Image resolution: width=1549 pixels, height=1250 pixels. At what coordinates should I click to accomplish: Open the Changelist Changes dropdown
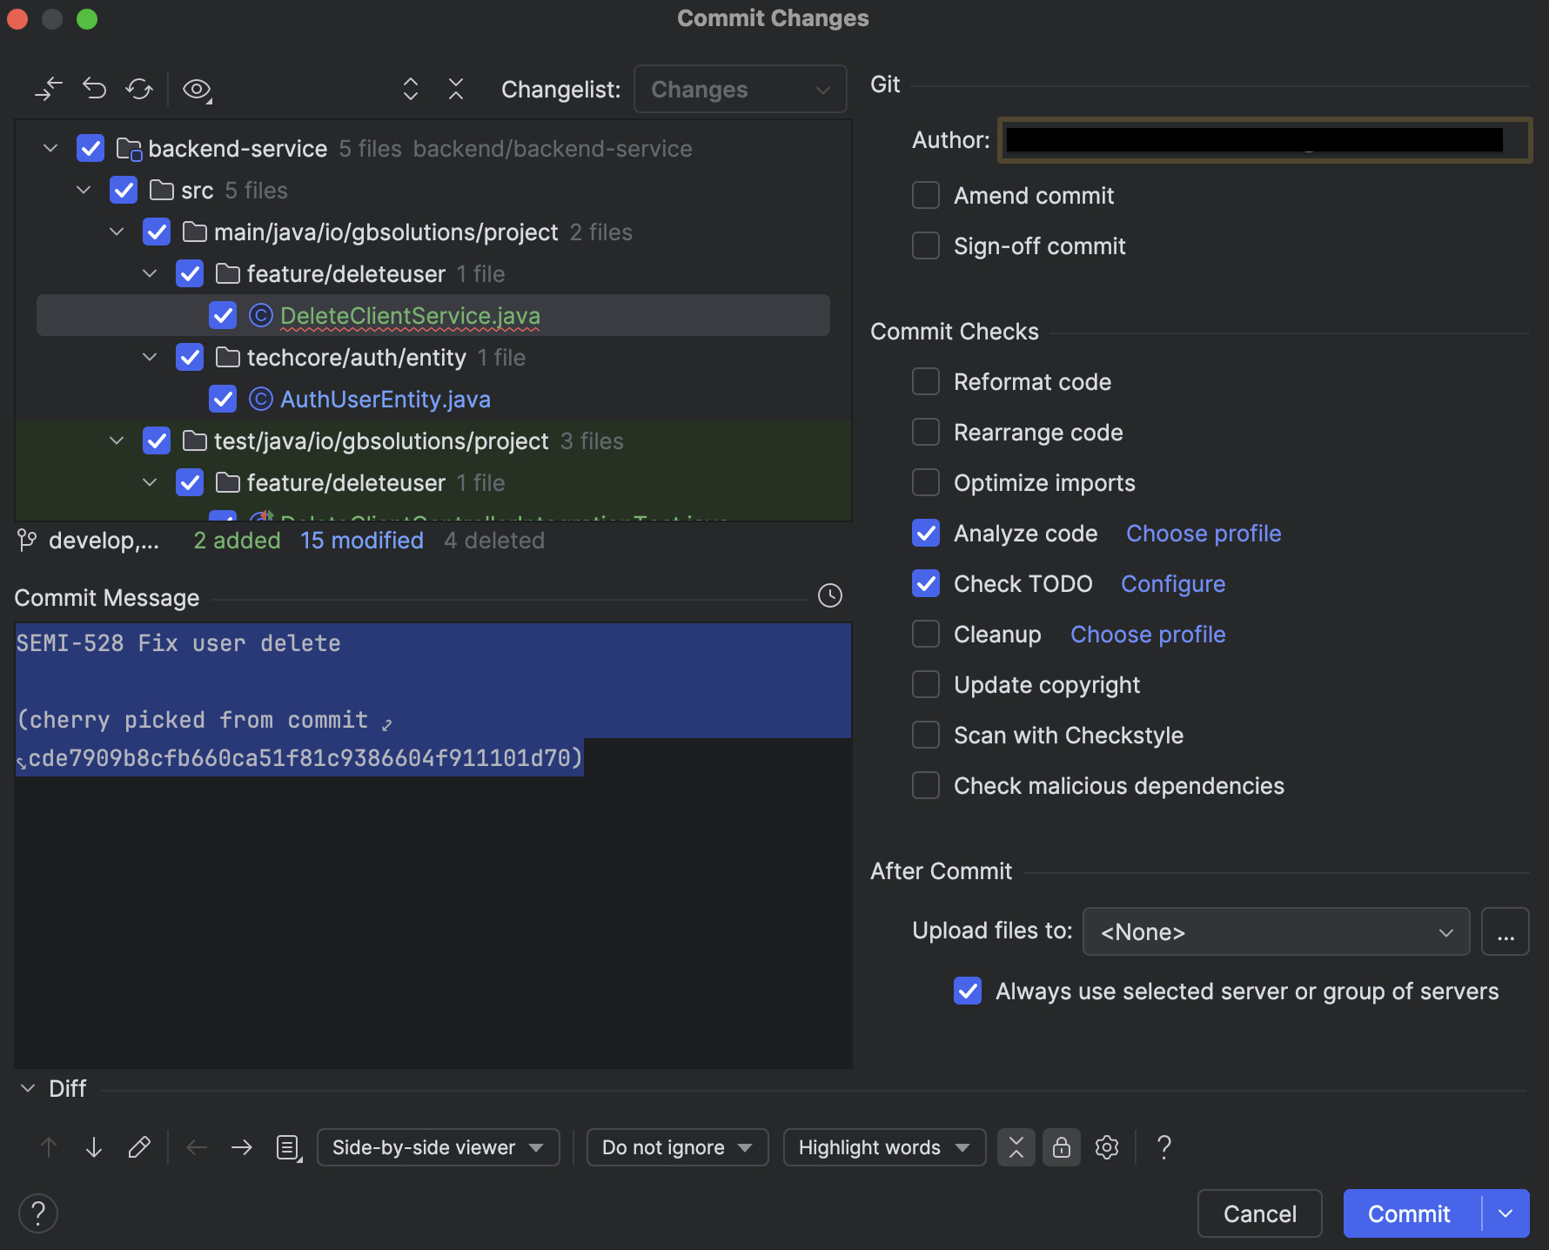click(741, 89)
